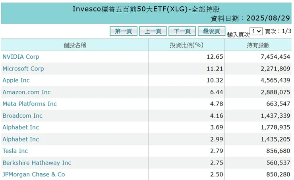Open the Microsoft Corp stock link
Screen dimensions: 294x180
(23, 69)
